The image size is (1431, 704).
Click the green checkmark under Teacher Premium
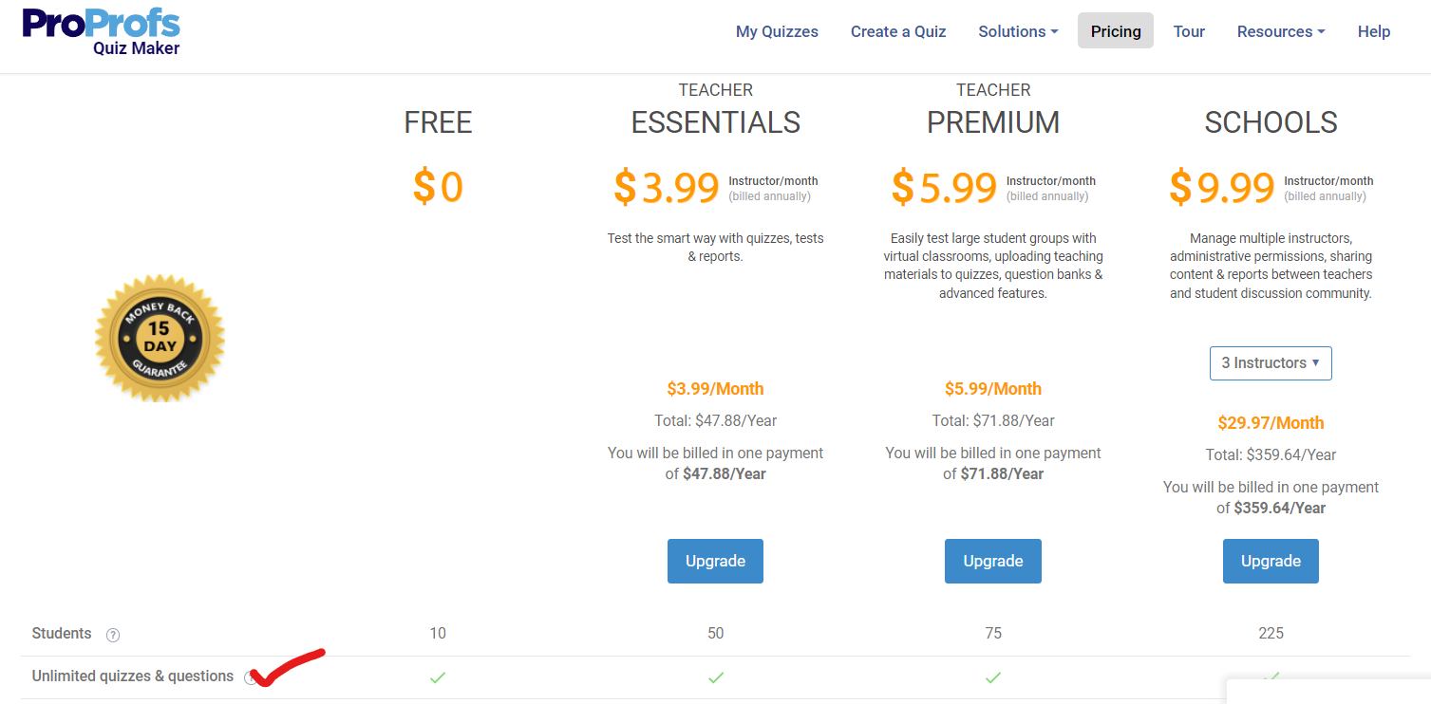point(993,677)
